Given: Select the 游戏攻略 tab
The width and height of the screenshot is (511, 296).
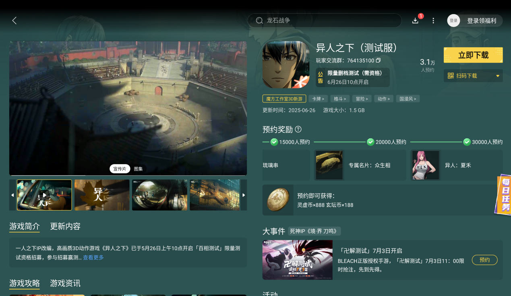Looking at the screenshot, I should [x=25, y=283].
